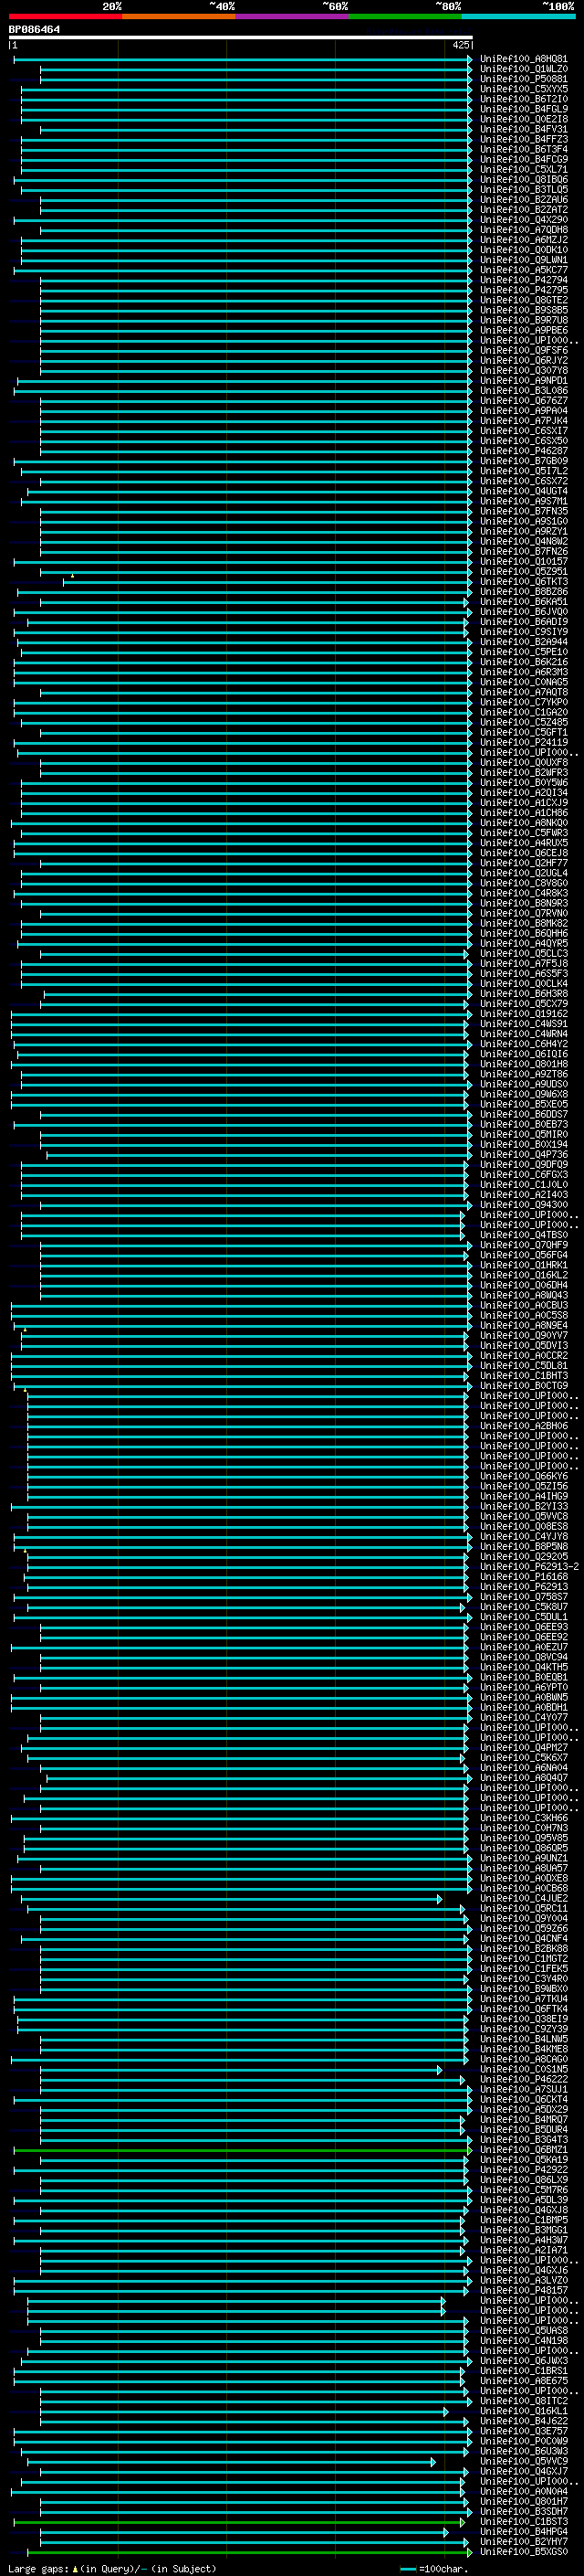Screen dimensions: 584x2576
Task: Select hit UniRef100_A9NPD1
Action: [523, 381]
